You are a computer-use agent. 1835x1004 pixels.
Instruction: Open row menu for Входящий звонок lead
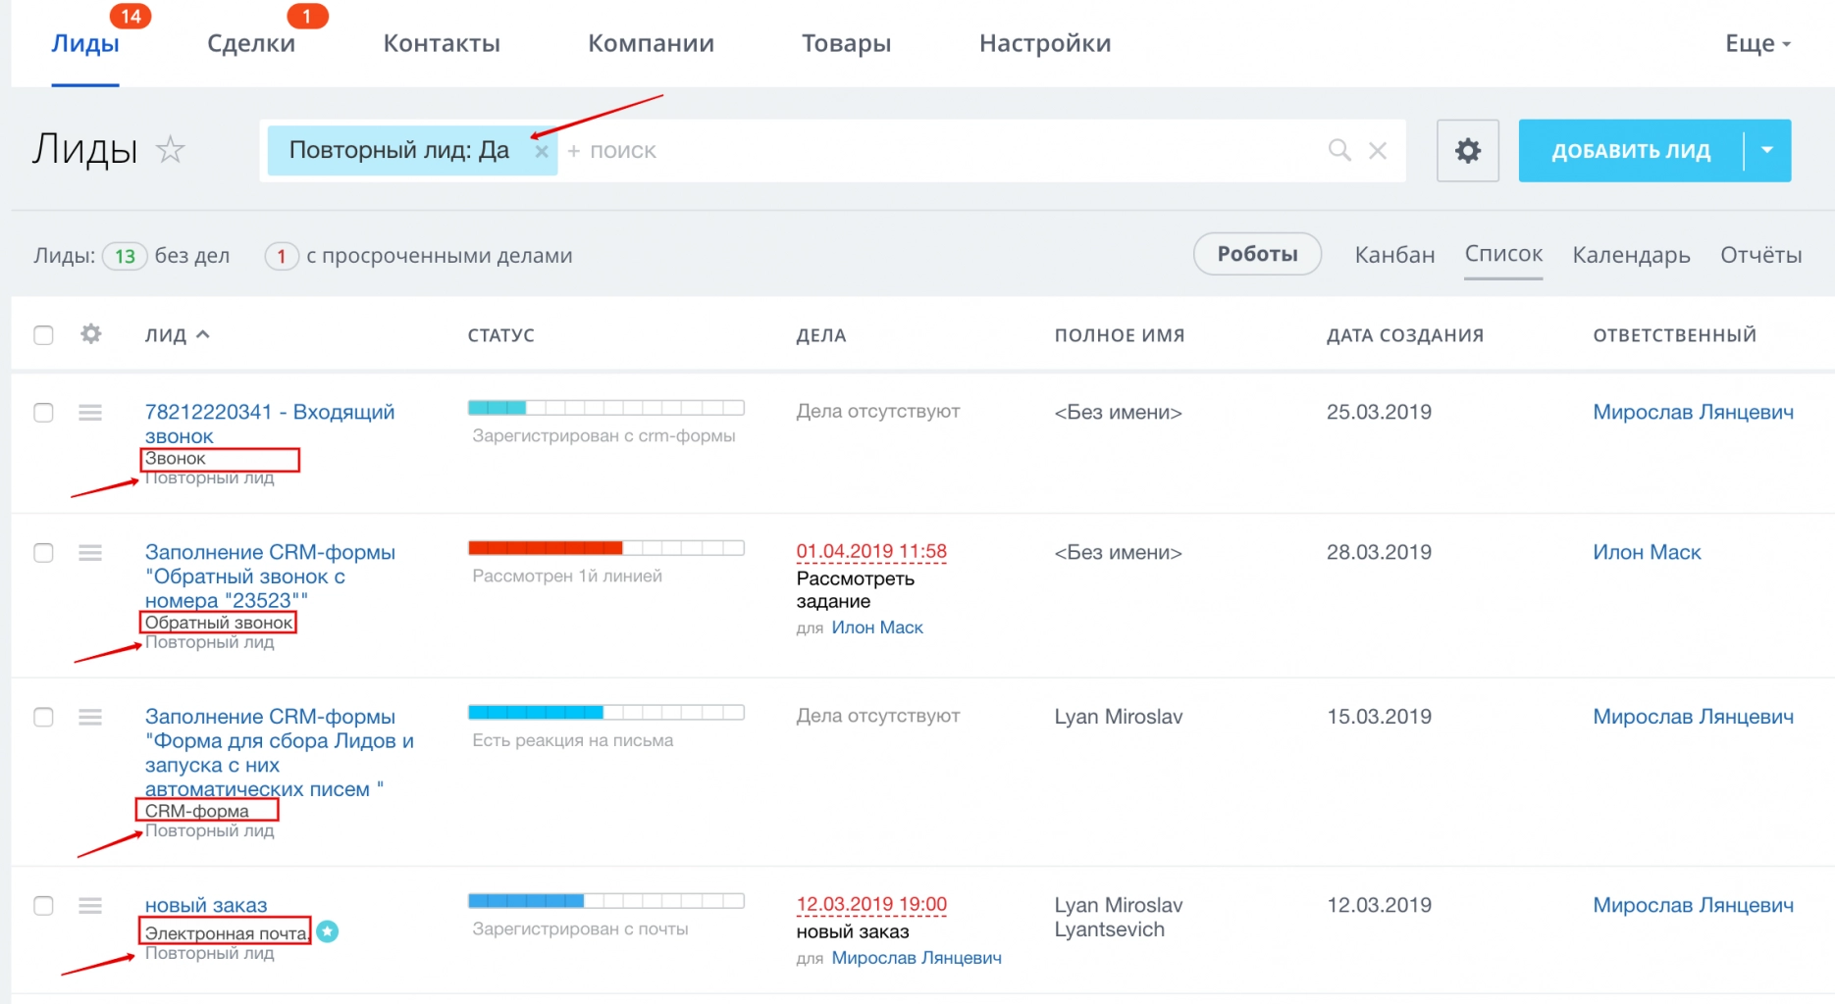pos(90,413)
